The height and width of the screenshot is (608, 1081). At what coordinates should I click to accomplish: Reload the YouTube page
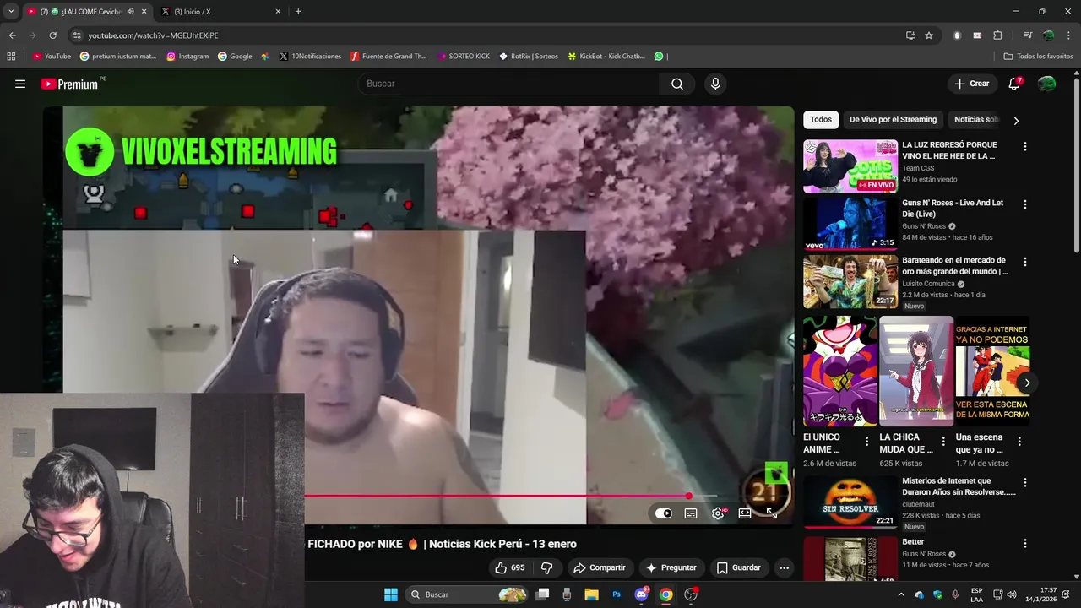point(52,35)
